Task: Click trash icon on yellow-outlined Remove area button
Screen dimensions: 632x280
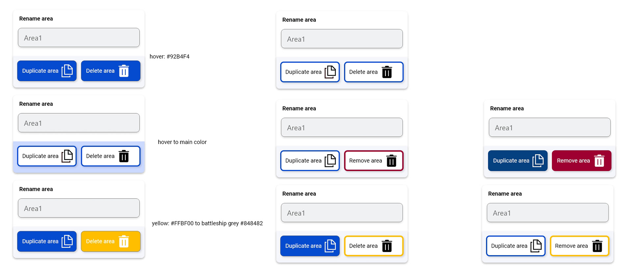Action: tap(597, 246)
